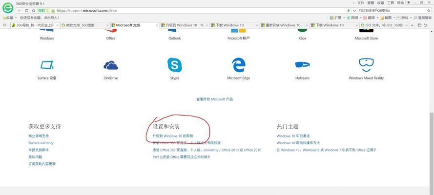Open the Surface 设备 product icon
The height and width of the screenshot is (195, 434).
coord(47,65)
